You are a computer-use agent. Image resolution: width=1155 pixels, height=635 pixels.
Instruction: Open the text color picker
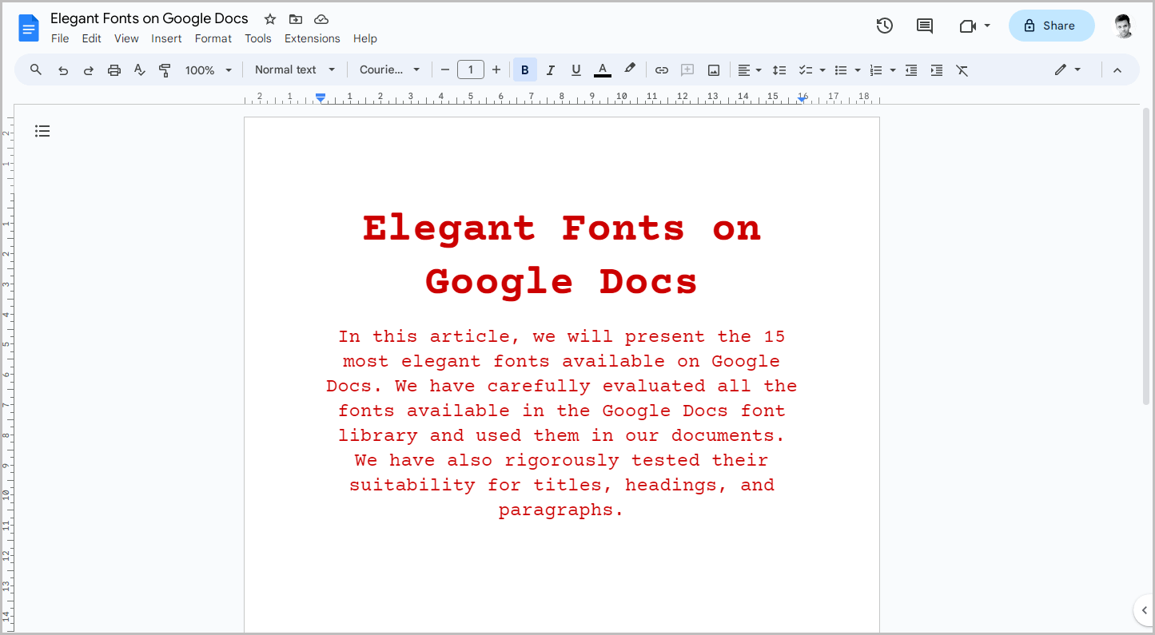click(602, 69)
